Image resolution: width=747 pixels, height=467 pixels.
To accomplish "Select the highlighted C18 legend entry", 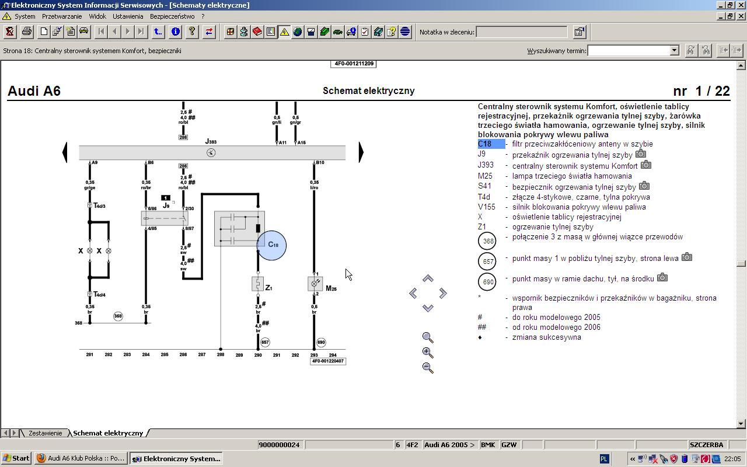I will [x=491, y=144].
